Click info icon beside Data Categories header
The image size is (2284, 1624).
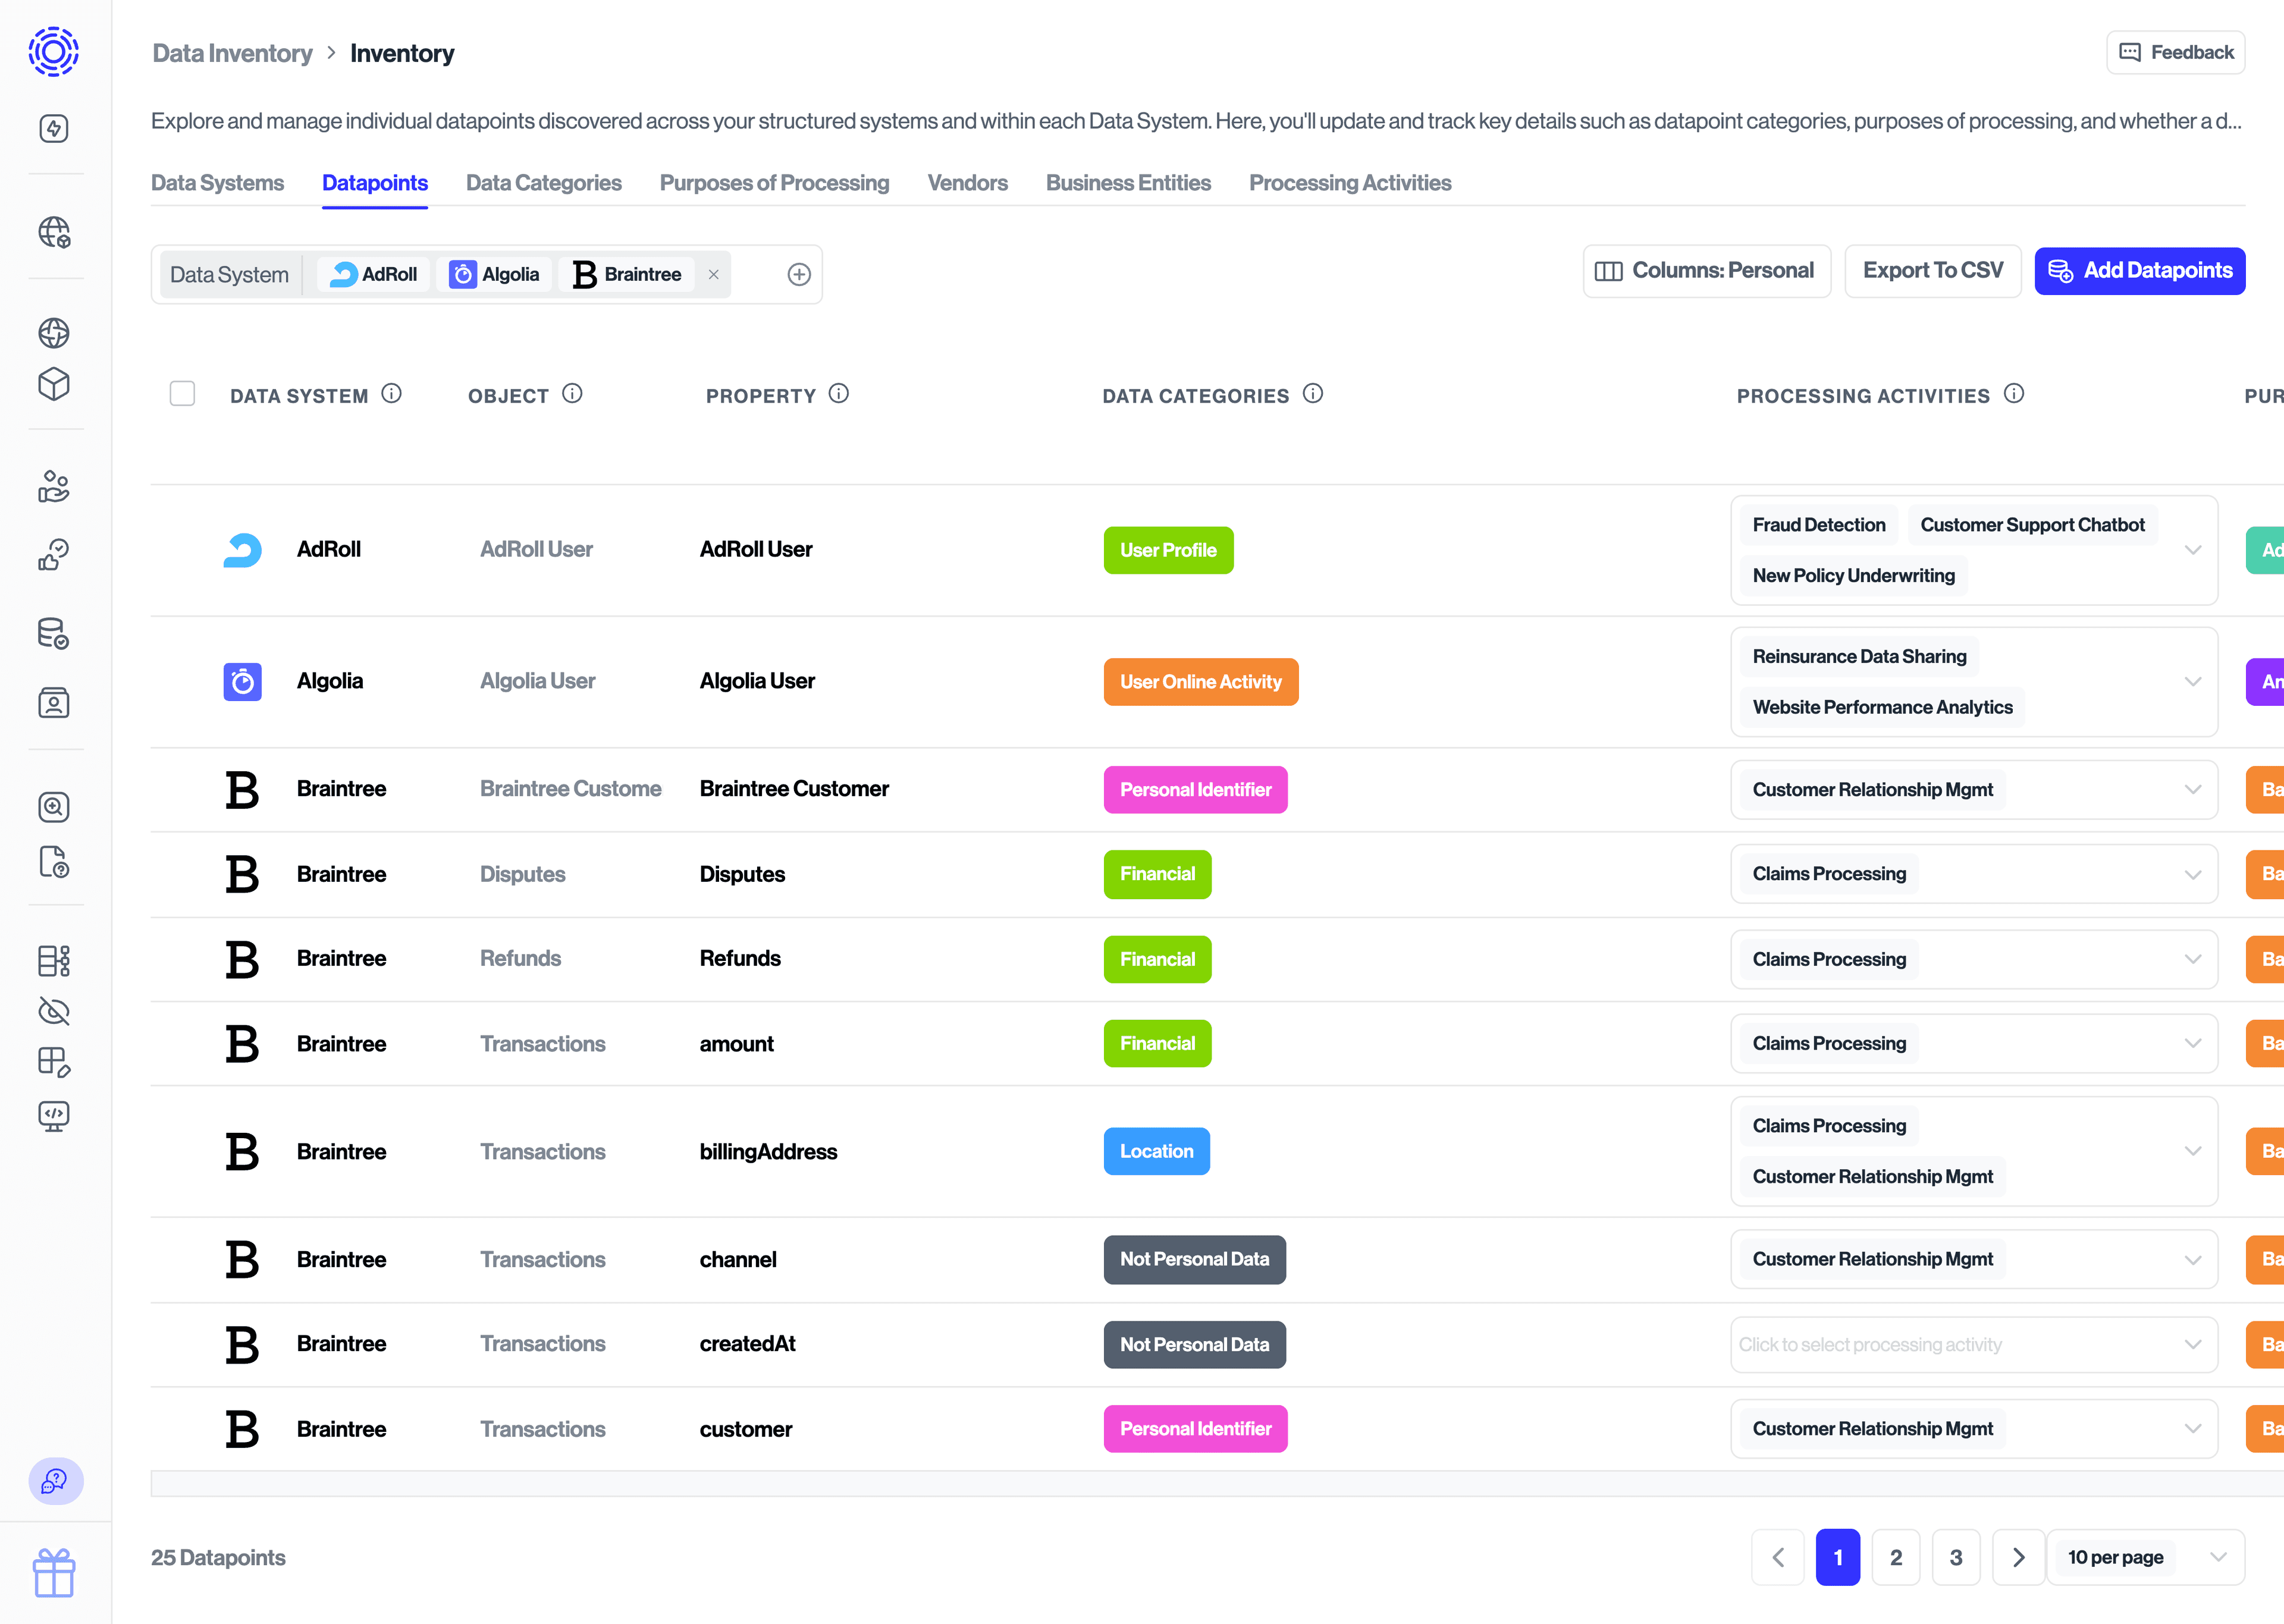[1313, 394]
